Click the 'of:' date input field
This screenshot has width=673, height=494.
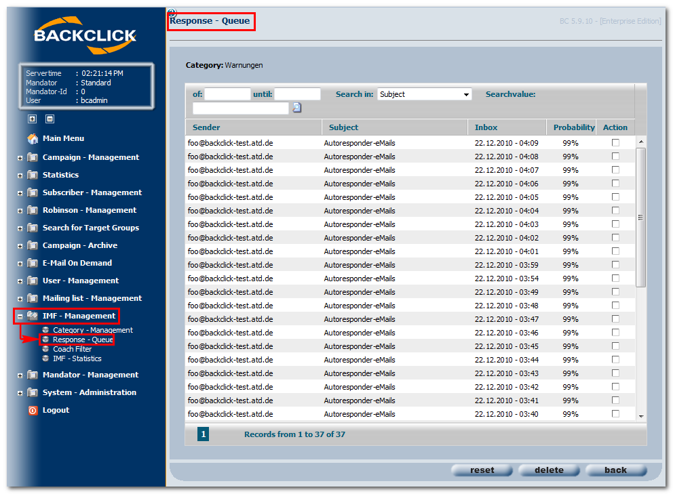pyautogui.click(x=227, y=94)
